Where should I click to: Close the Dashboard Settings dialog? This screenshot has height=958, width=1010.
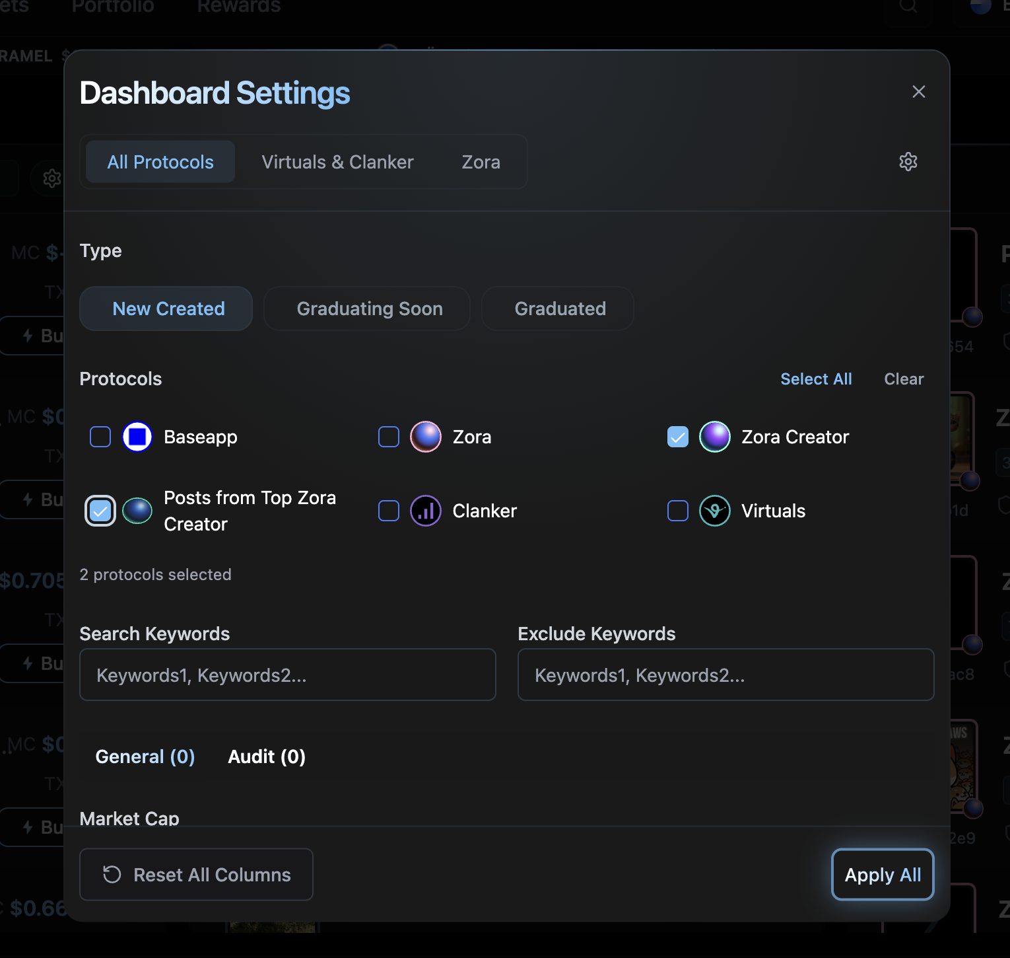[918, 92]
